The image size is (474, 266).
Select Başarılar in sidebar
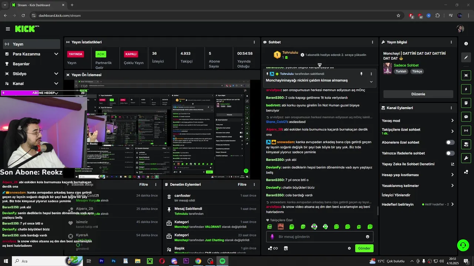pos(31,64)
